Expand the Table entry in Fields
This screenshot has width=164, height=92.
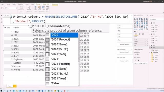pyautogui.click(x=150, y=45)
